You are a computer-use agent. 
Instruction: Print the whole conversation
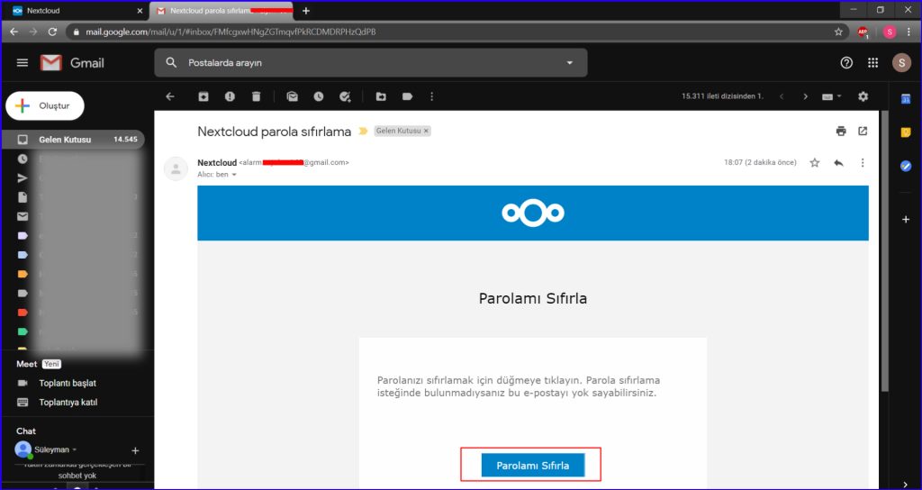click(x=841, y=132)
